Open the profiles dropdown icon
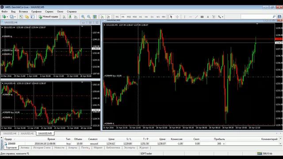 13,17
